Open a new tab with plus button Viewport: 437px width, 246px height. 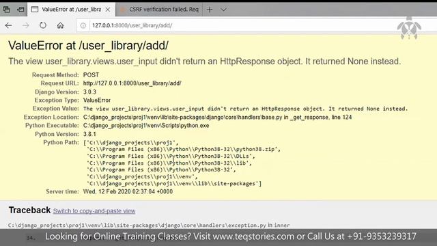tap(210, 10)
